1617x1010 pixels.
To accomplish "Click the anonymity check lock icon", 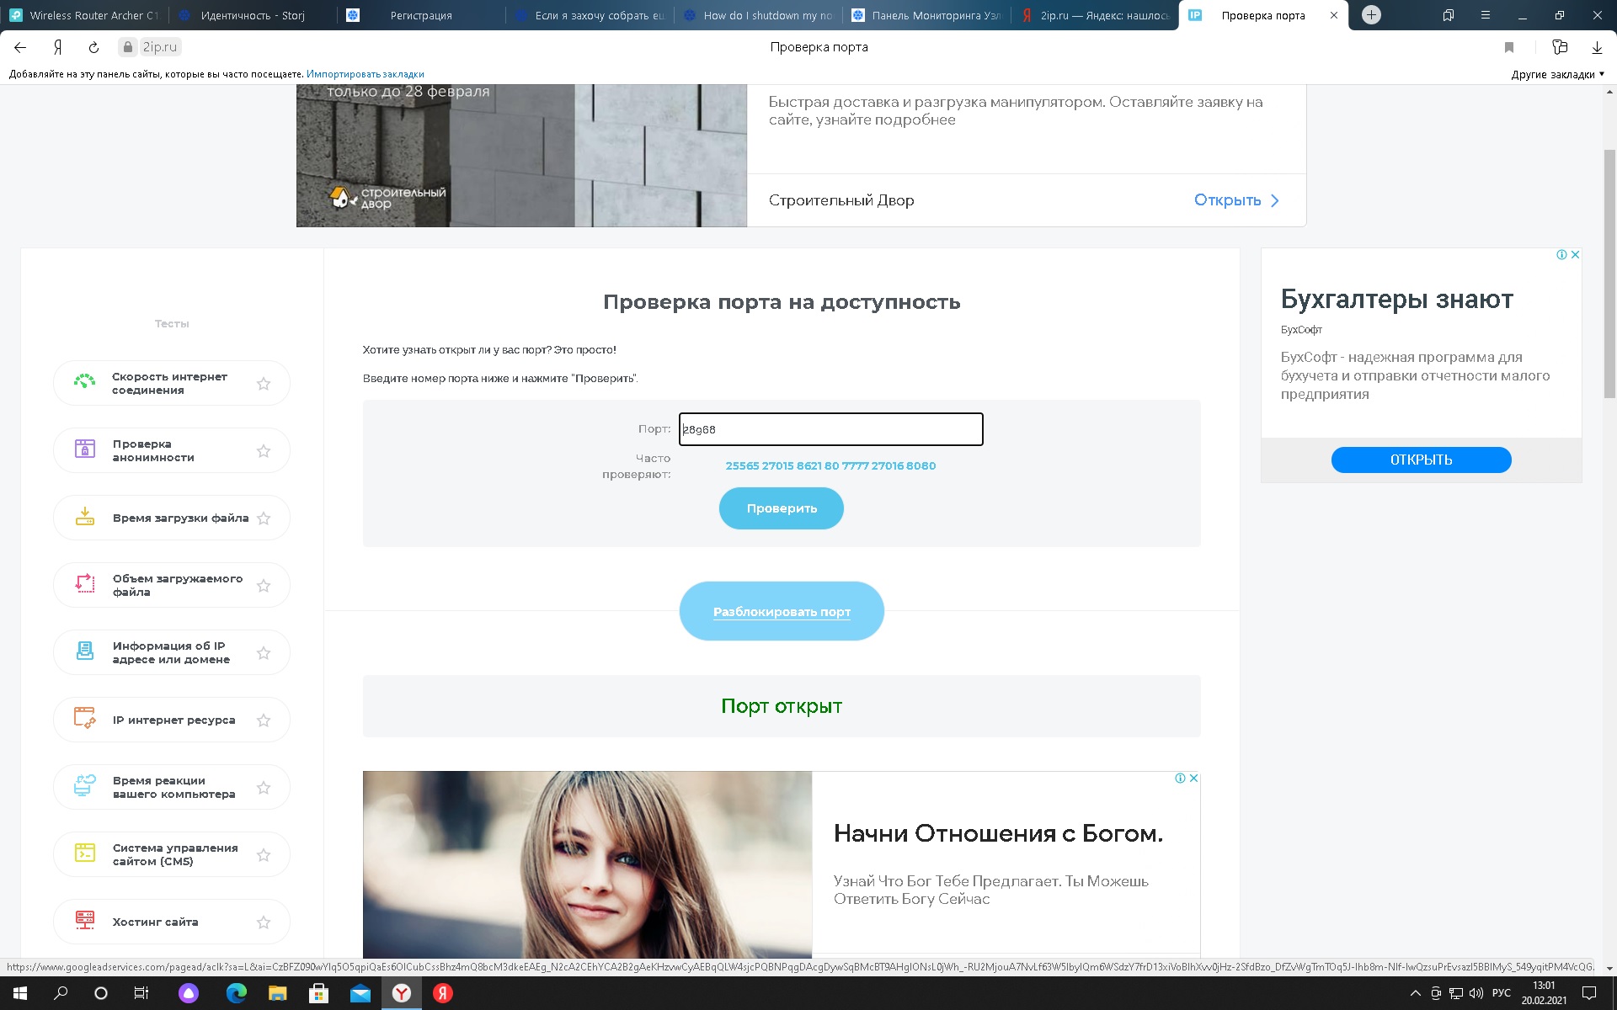I will tap(85, 449).
